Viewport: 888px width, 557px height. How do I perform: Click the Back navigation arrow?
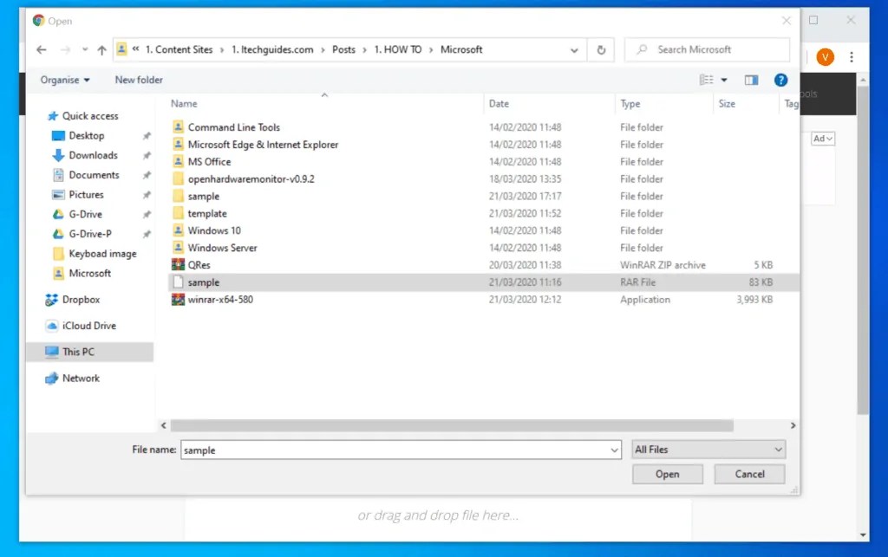pyautogui.click(x=41, y=49)
